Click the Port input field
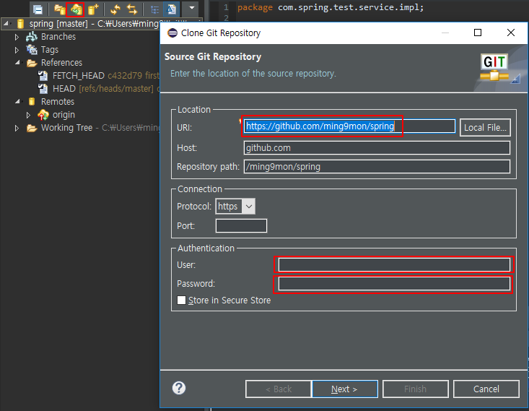Viewport: 529px width, 411px height. (241, 225)
